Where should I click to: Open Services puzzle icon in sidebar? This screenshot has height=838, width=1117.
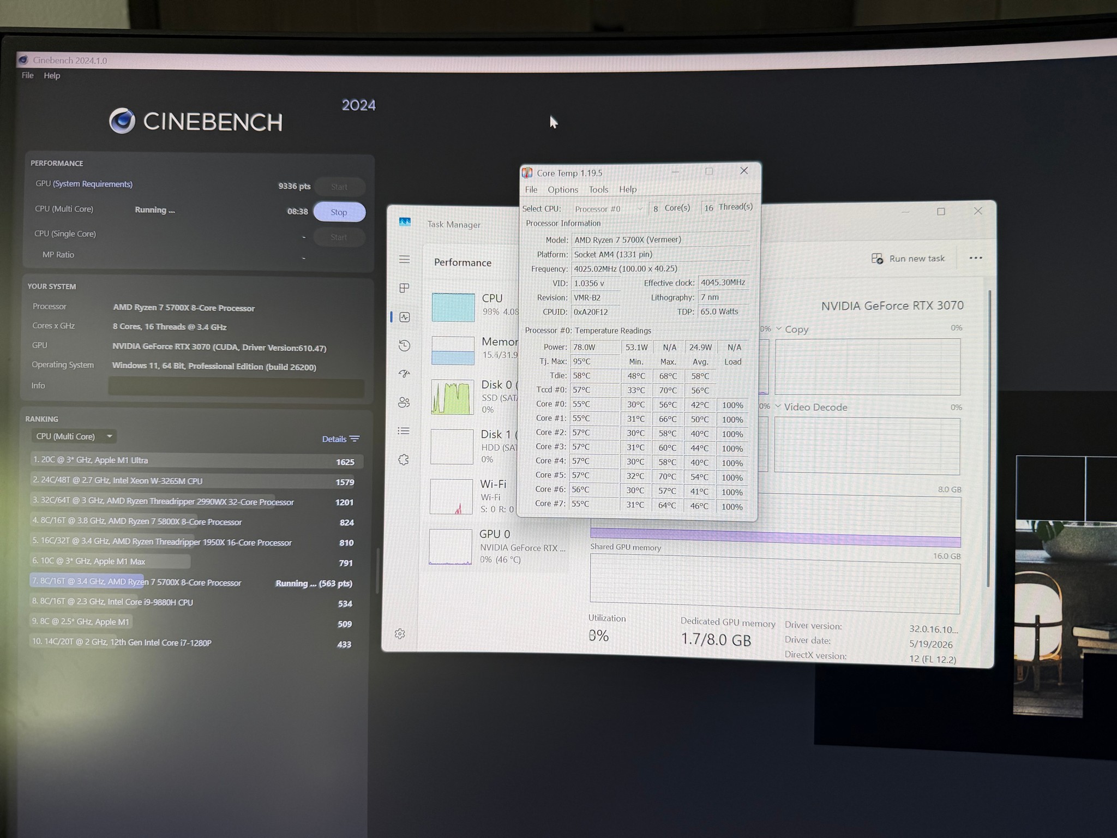(404, 460)
